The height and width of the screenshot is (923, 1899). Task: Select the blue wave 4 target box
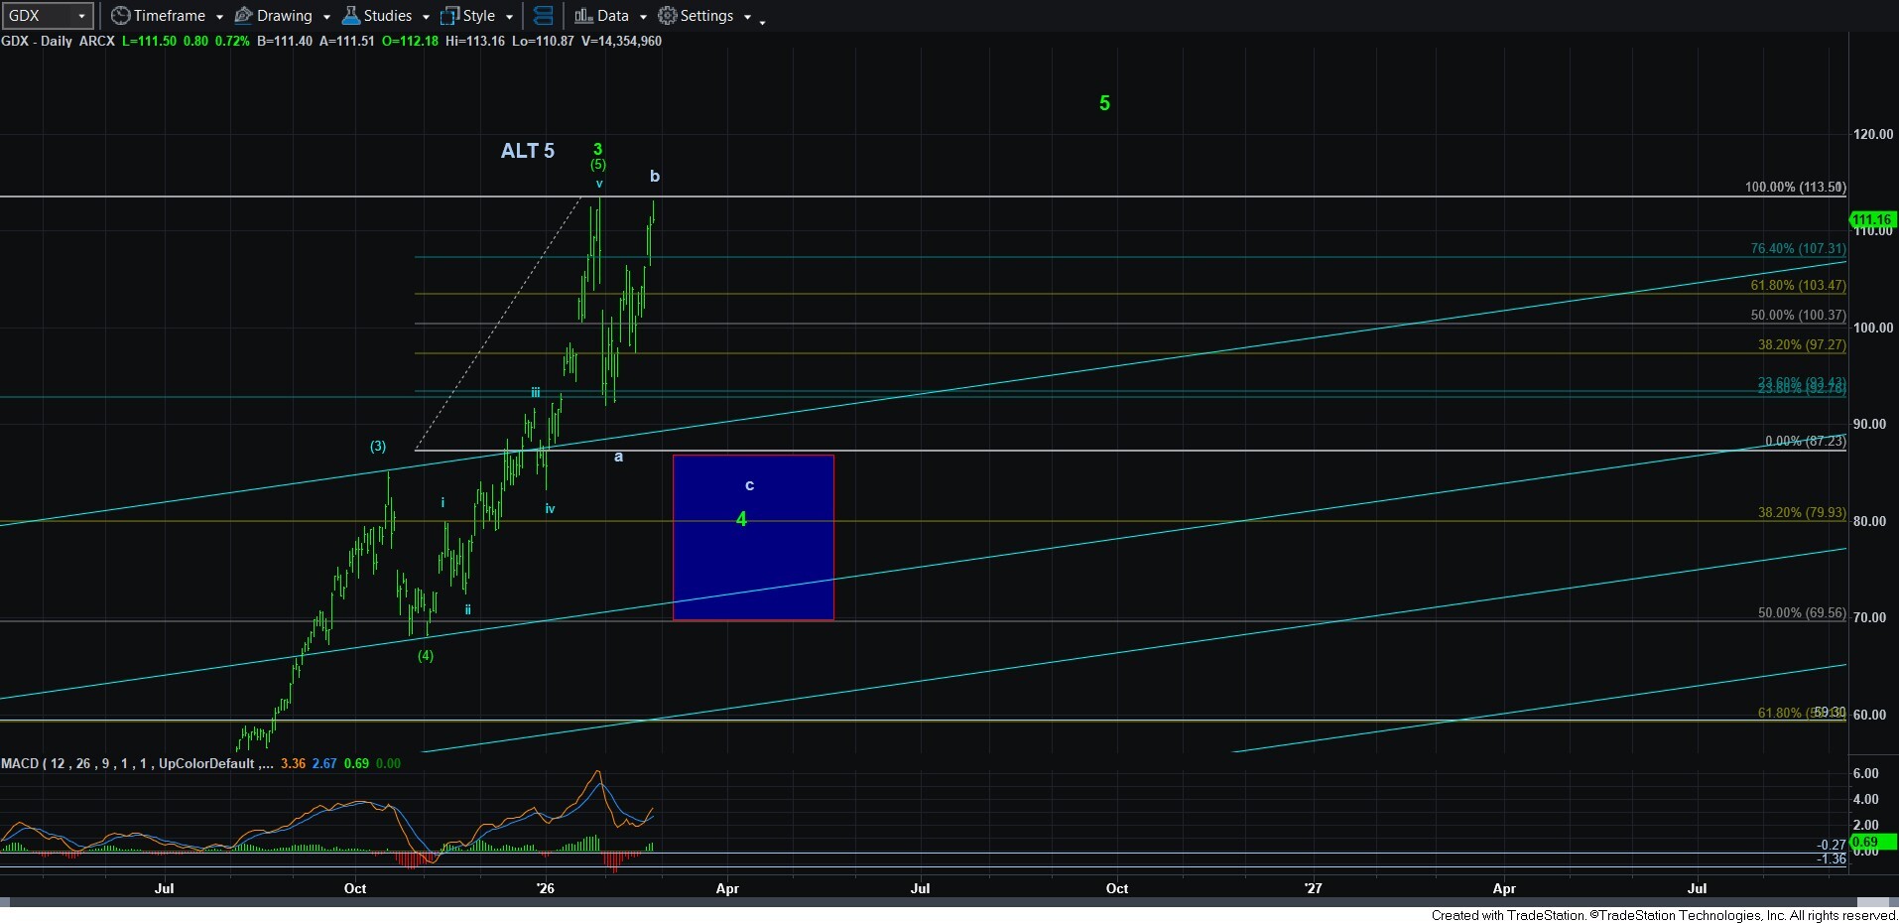(x=753, y=556)
